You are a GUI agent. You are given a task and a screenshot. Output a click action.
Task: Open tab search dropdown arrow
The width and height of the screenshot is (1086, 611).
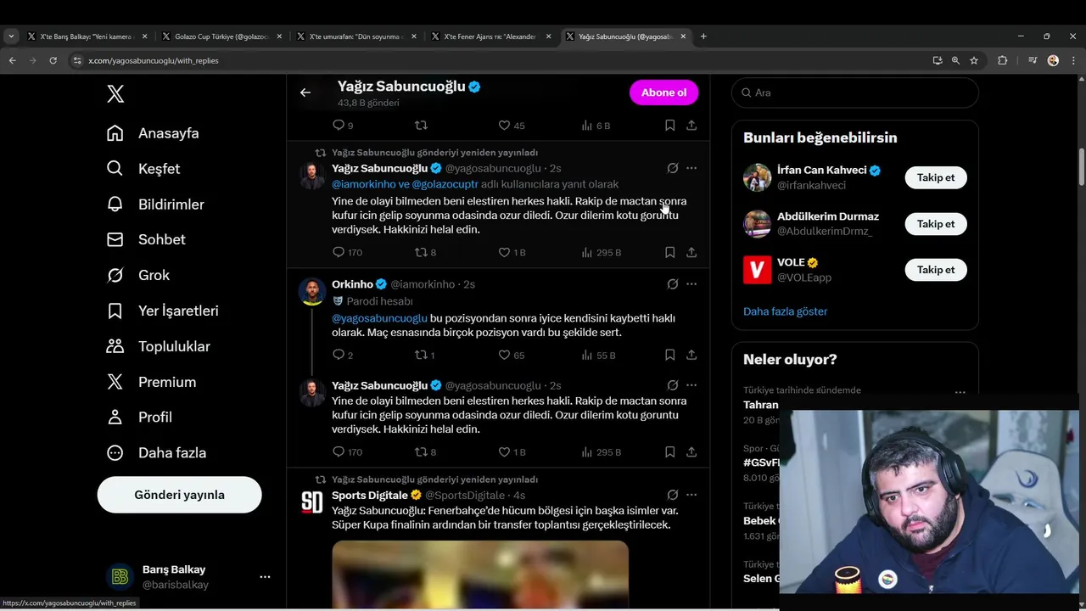point(11,36)
